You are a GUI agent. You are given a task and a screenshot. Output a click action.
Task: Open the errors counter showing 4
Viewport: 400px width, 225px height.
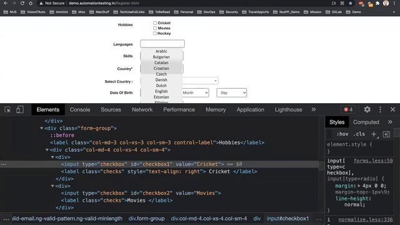click(x=348, y=110)
